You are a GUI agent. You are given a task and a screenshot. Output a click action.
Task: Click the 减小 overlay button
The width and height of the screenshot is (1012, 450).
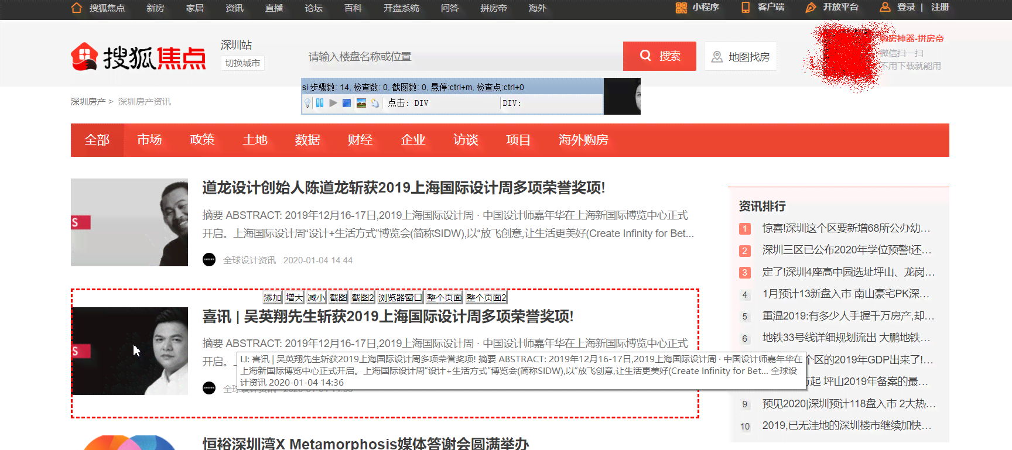click(x=316, y=297)
